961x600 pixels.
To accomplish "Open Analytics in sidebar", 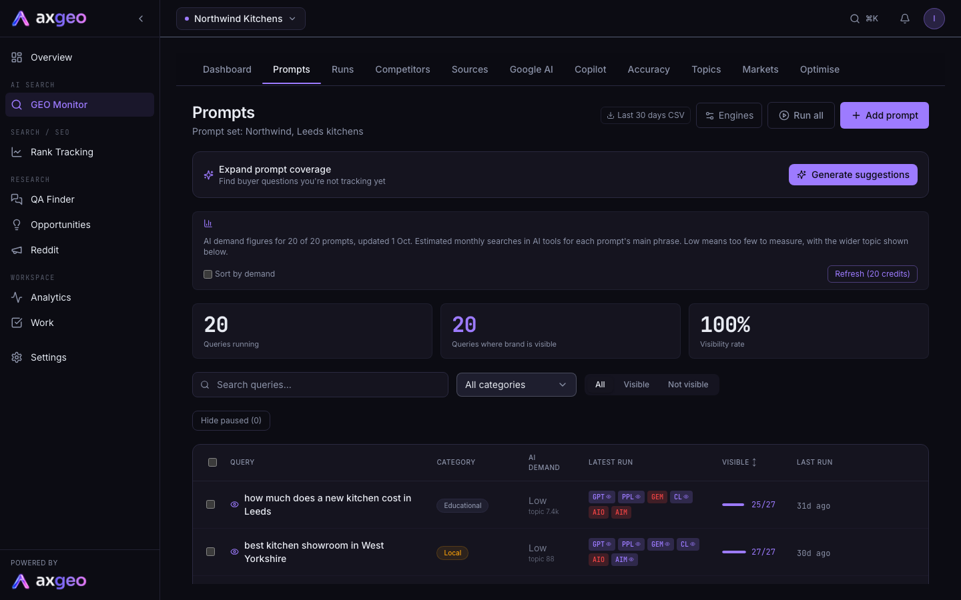I will [x=79, y=297].
